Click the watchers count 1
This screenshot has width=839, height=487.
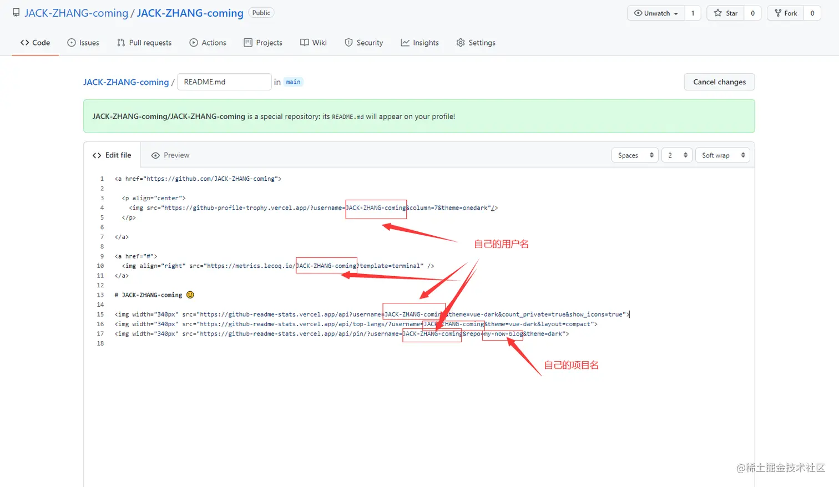point(693,13)
